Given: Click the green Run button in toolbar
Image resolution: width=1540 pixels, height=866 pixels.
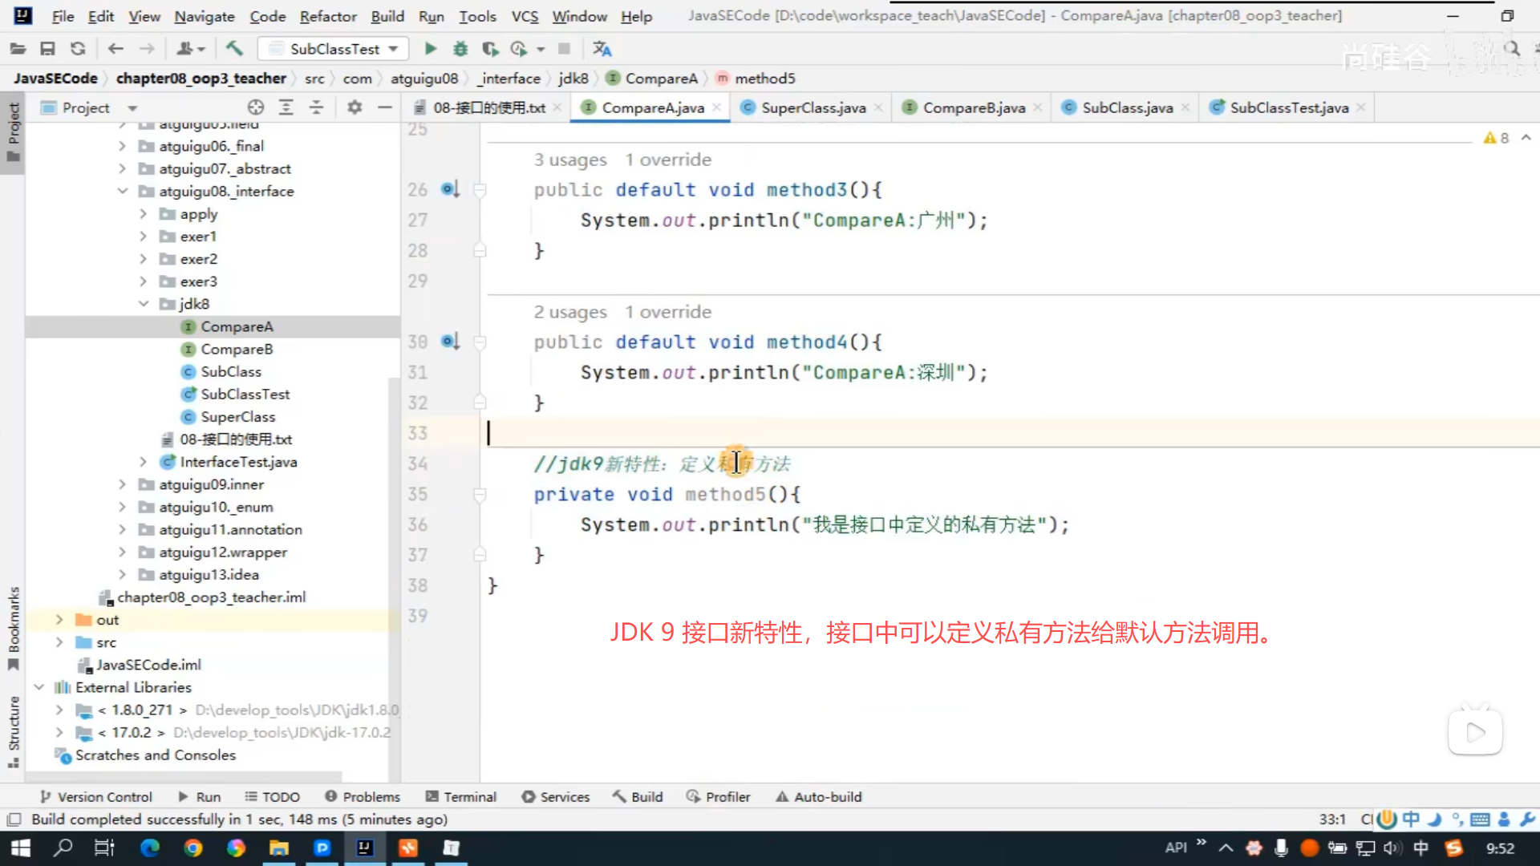Looking at the screenshot, I should click(431, 49).
